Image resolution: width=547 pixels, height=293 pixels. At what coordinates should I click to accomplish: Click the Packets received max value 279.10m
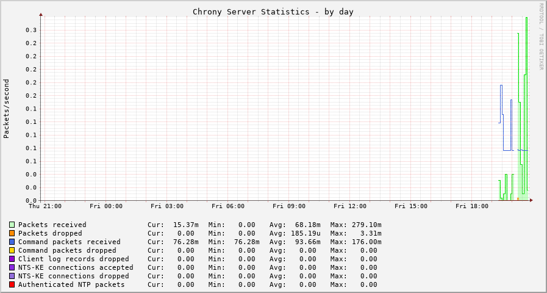tap(366, 225)
